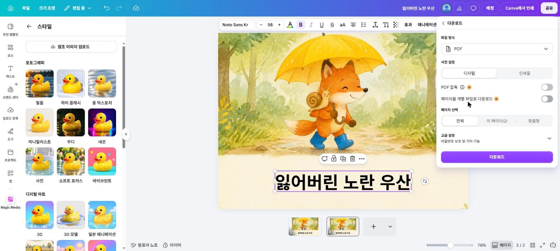
Task: Lock the selected text element
Action: [334, 159]
